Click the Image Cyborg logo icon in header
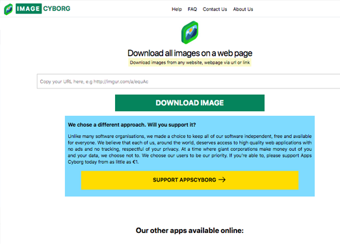The height and width of the screenshot is (244, 340). (8, 9)
